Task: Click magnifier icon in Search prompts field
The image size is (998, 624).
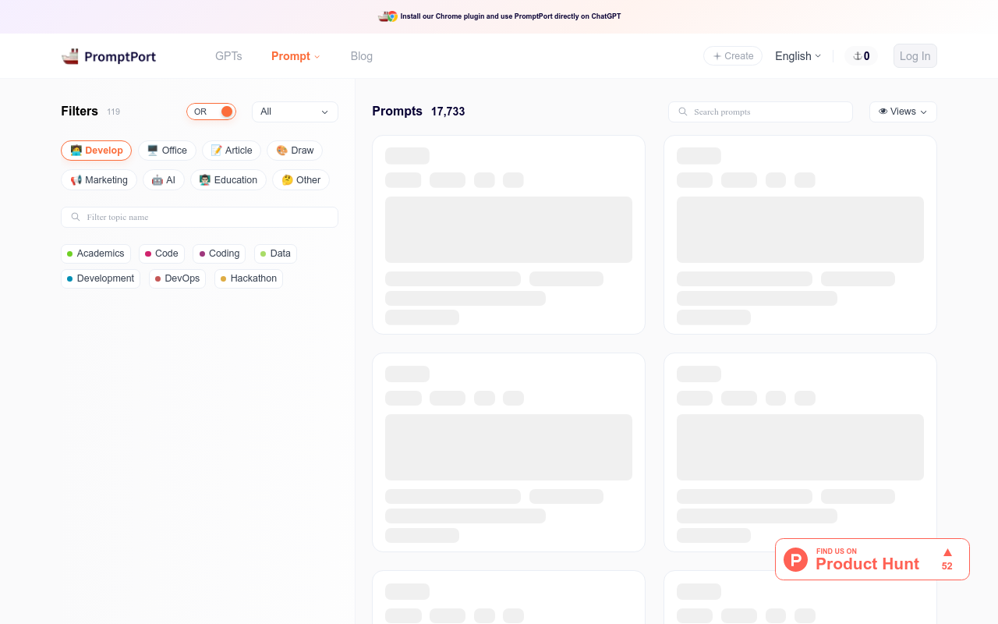Action: pyautogui.click(x=683, y=112)
